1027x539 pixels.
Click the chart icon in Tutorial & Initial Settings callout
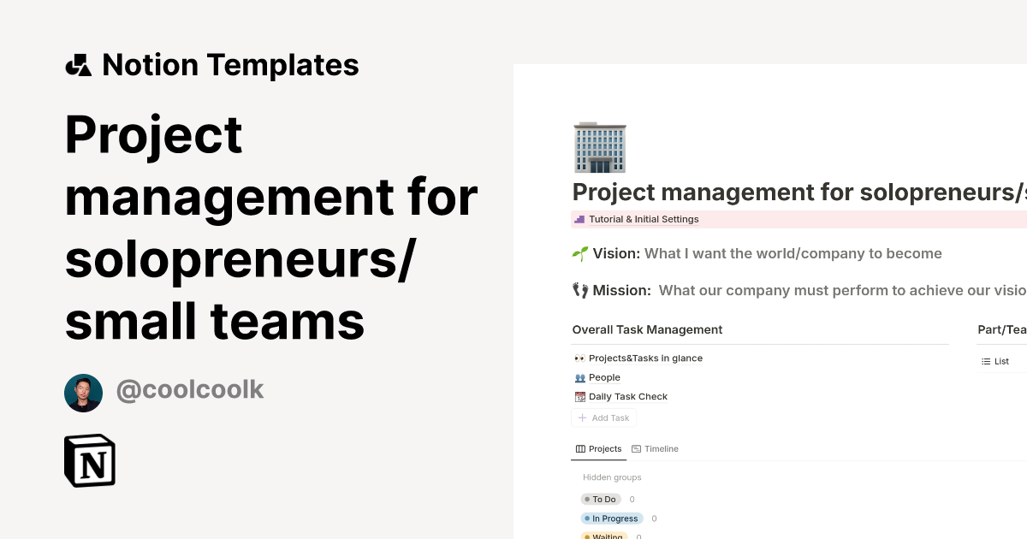click(579, 219)
